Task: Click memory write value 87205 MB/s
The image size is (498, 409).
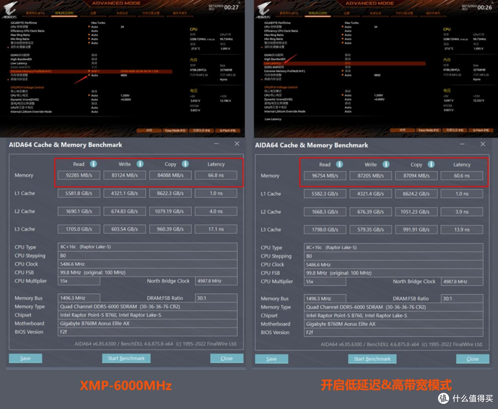Action: pos(371,176)
